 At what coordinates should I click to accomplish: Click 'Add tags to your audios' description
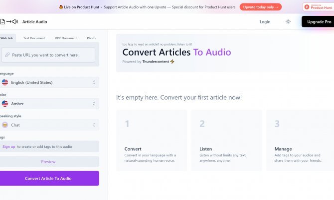click(298, 158)
